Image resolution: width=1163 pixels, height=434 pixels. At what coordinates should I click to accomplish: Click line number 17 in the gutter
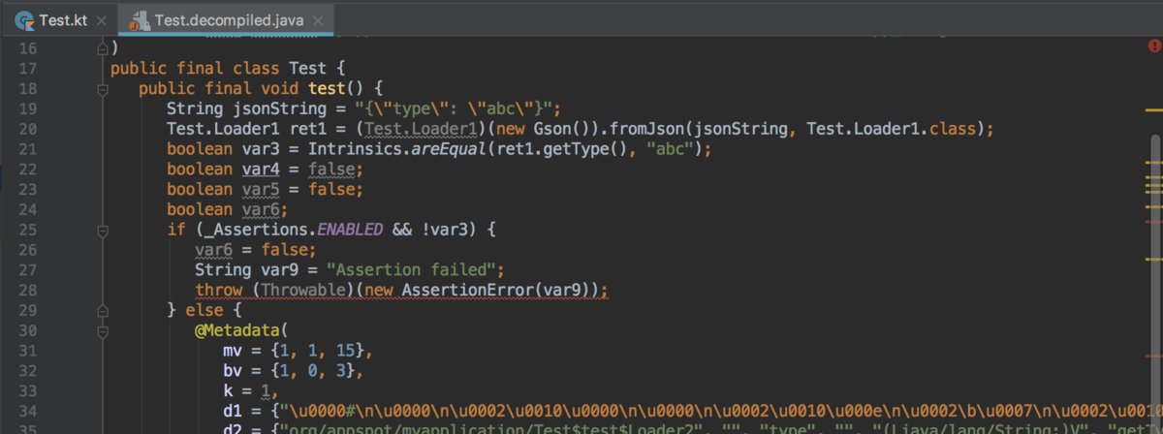[27, 68]
